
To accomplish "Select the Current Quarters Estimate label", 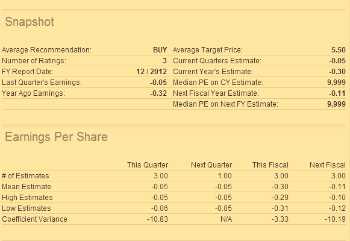I will point(217,61).
